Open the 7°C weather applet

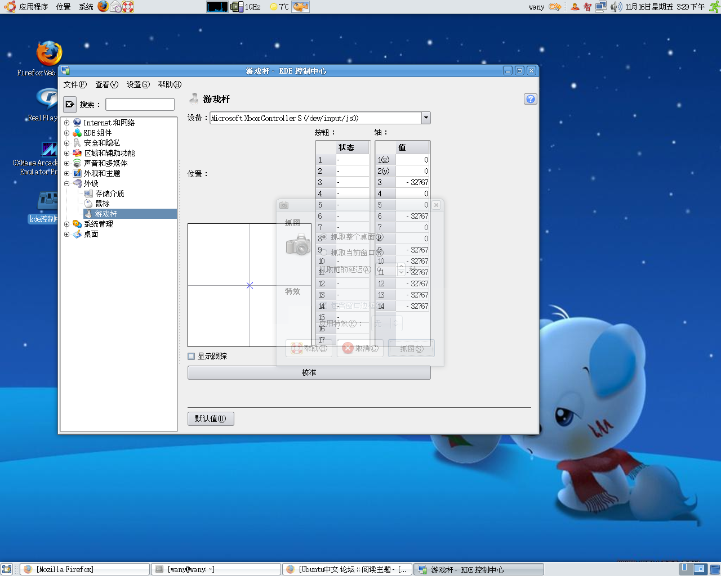279,7
